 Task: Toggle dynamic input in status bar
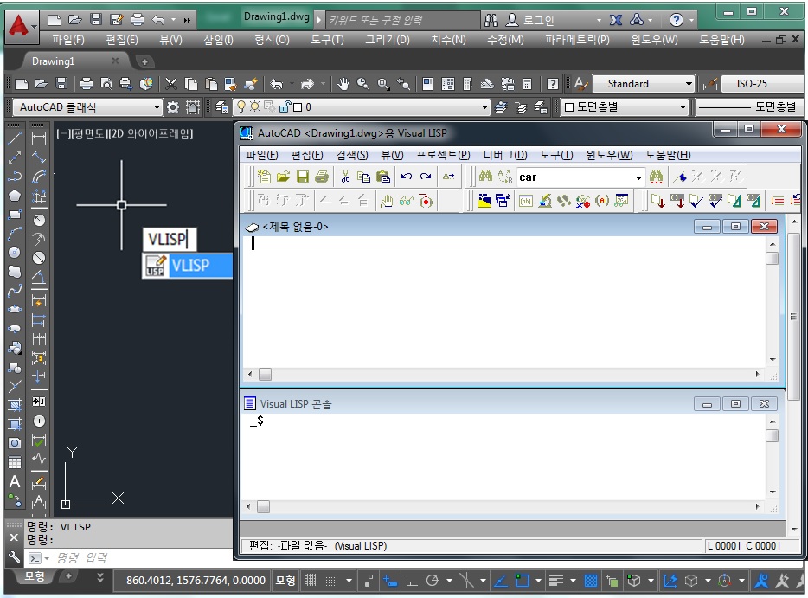point(390,581)
